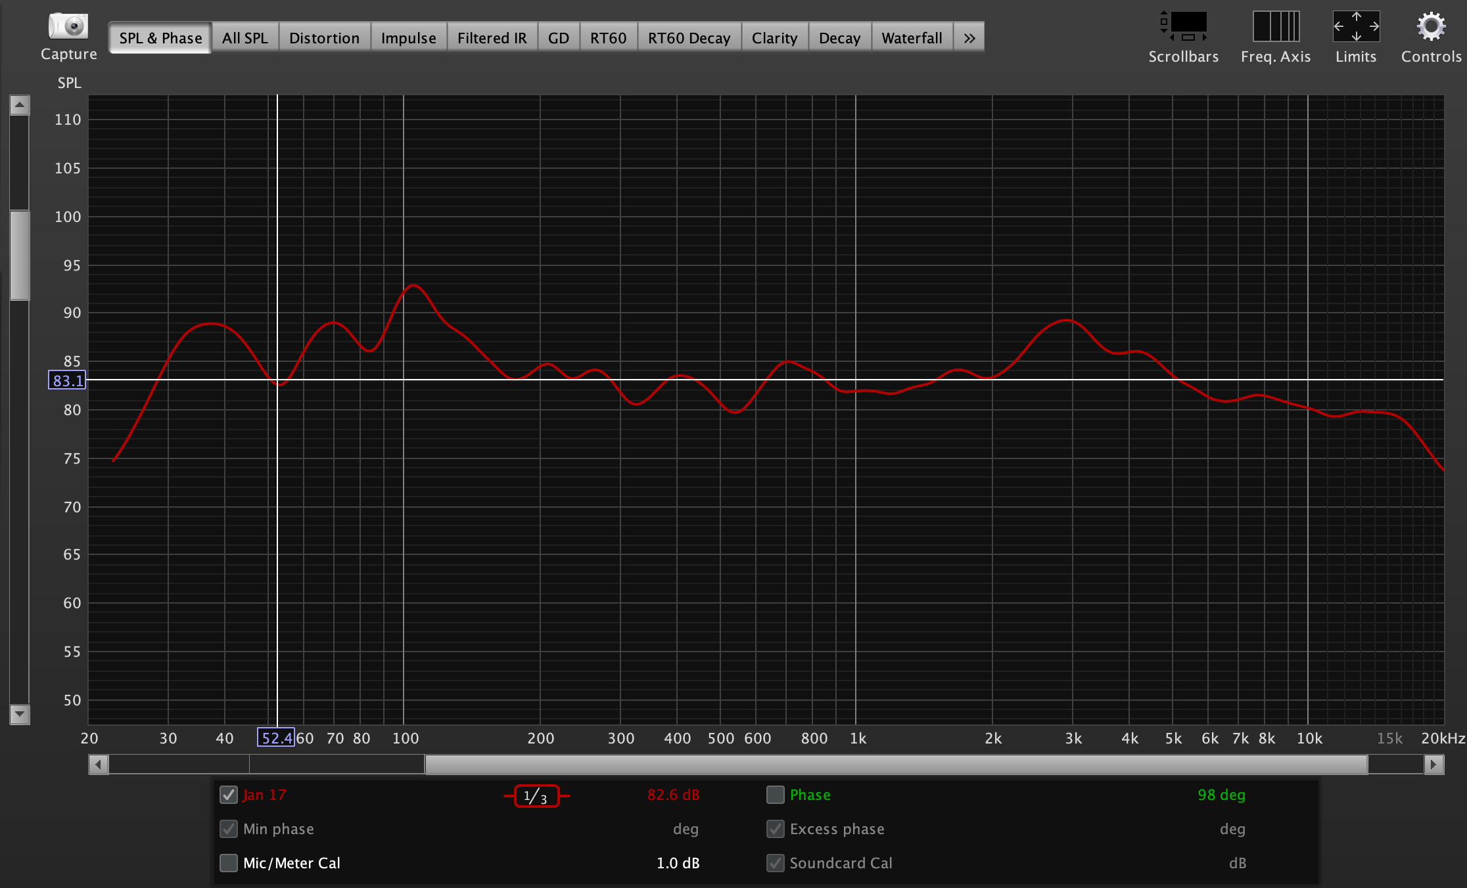Expand more graph tabs with chevron
1467x888 pixels.
click(x=969, y=38)
